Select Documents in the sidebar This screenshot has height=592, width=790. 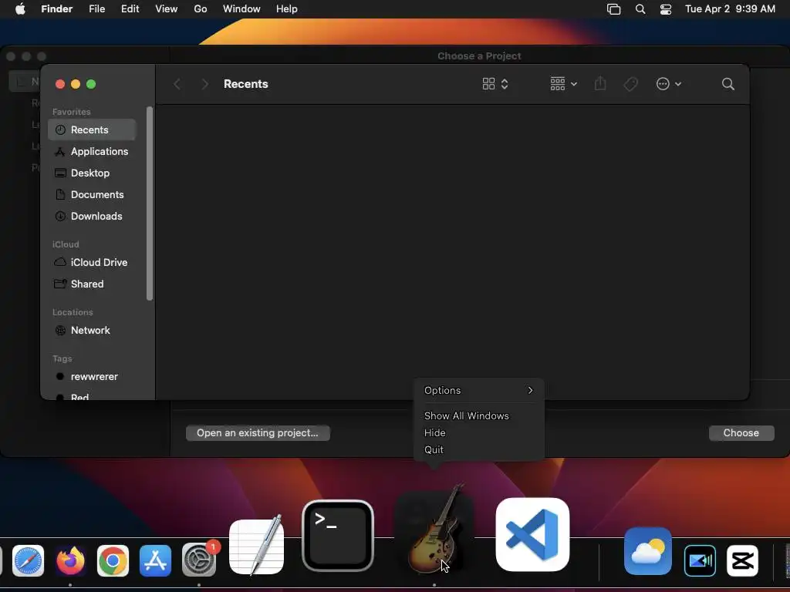pos(92,195)
